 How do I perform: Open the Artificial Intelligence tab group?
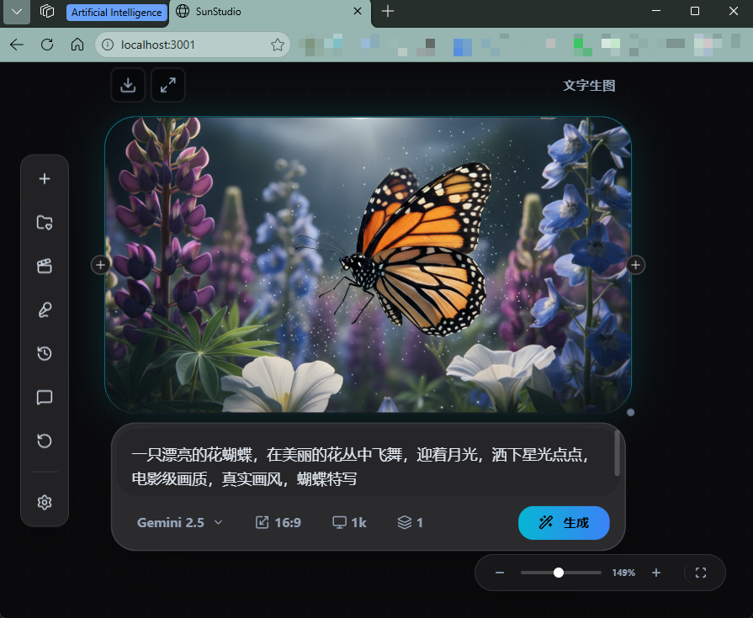(116, 12)
